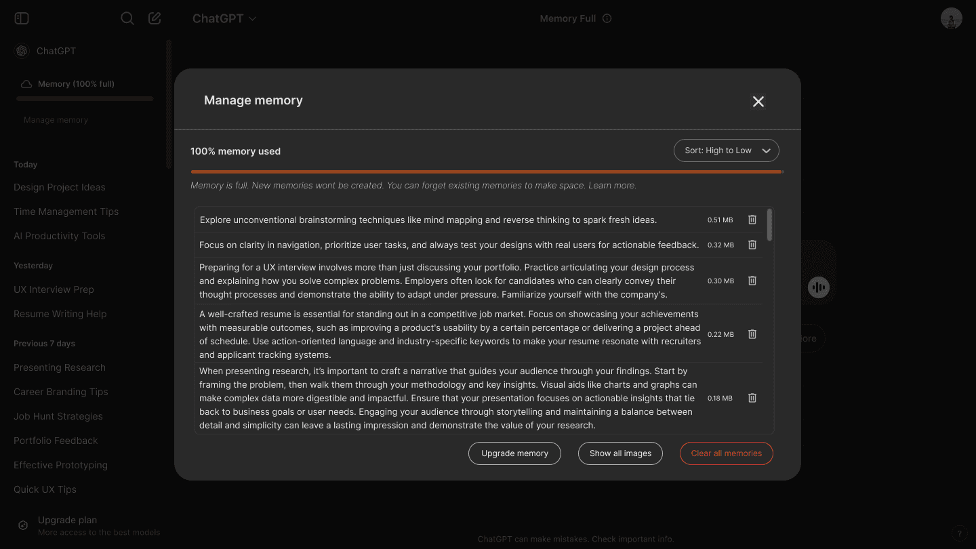Click the ChatGPT logo icon in the sidebar

pos(22,51)
